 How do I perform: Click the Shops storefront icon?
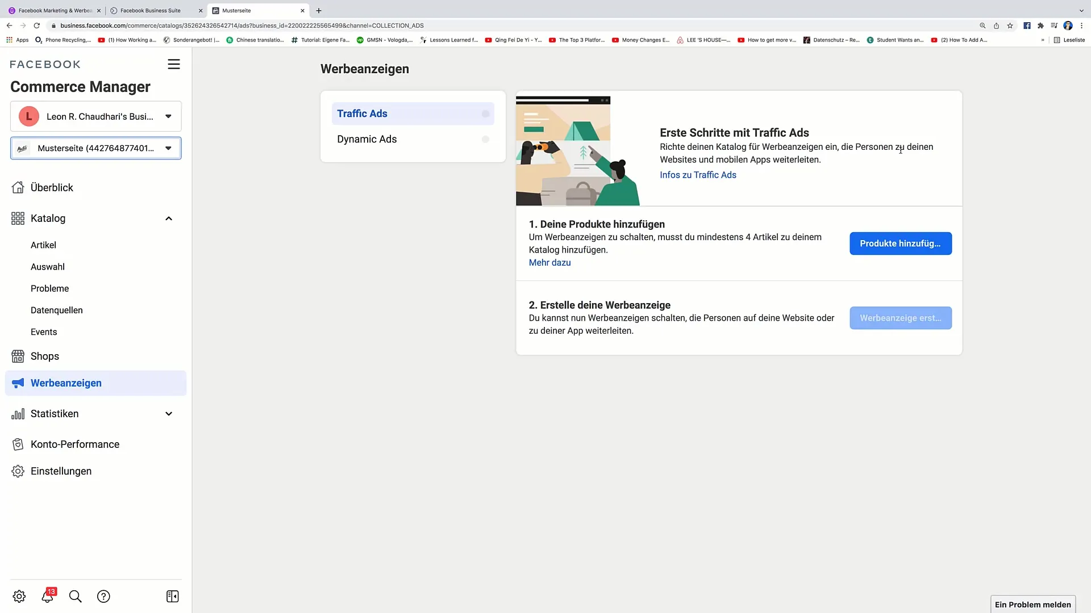coord(18,356)
